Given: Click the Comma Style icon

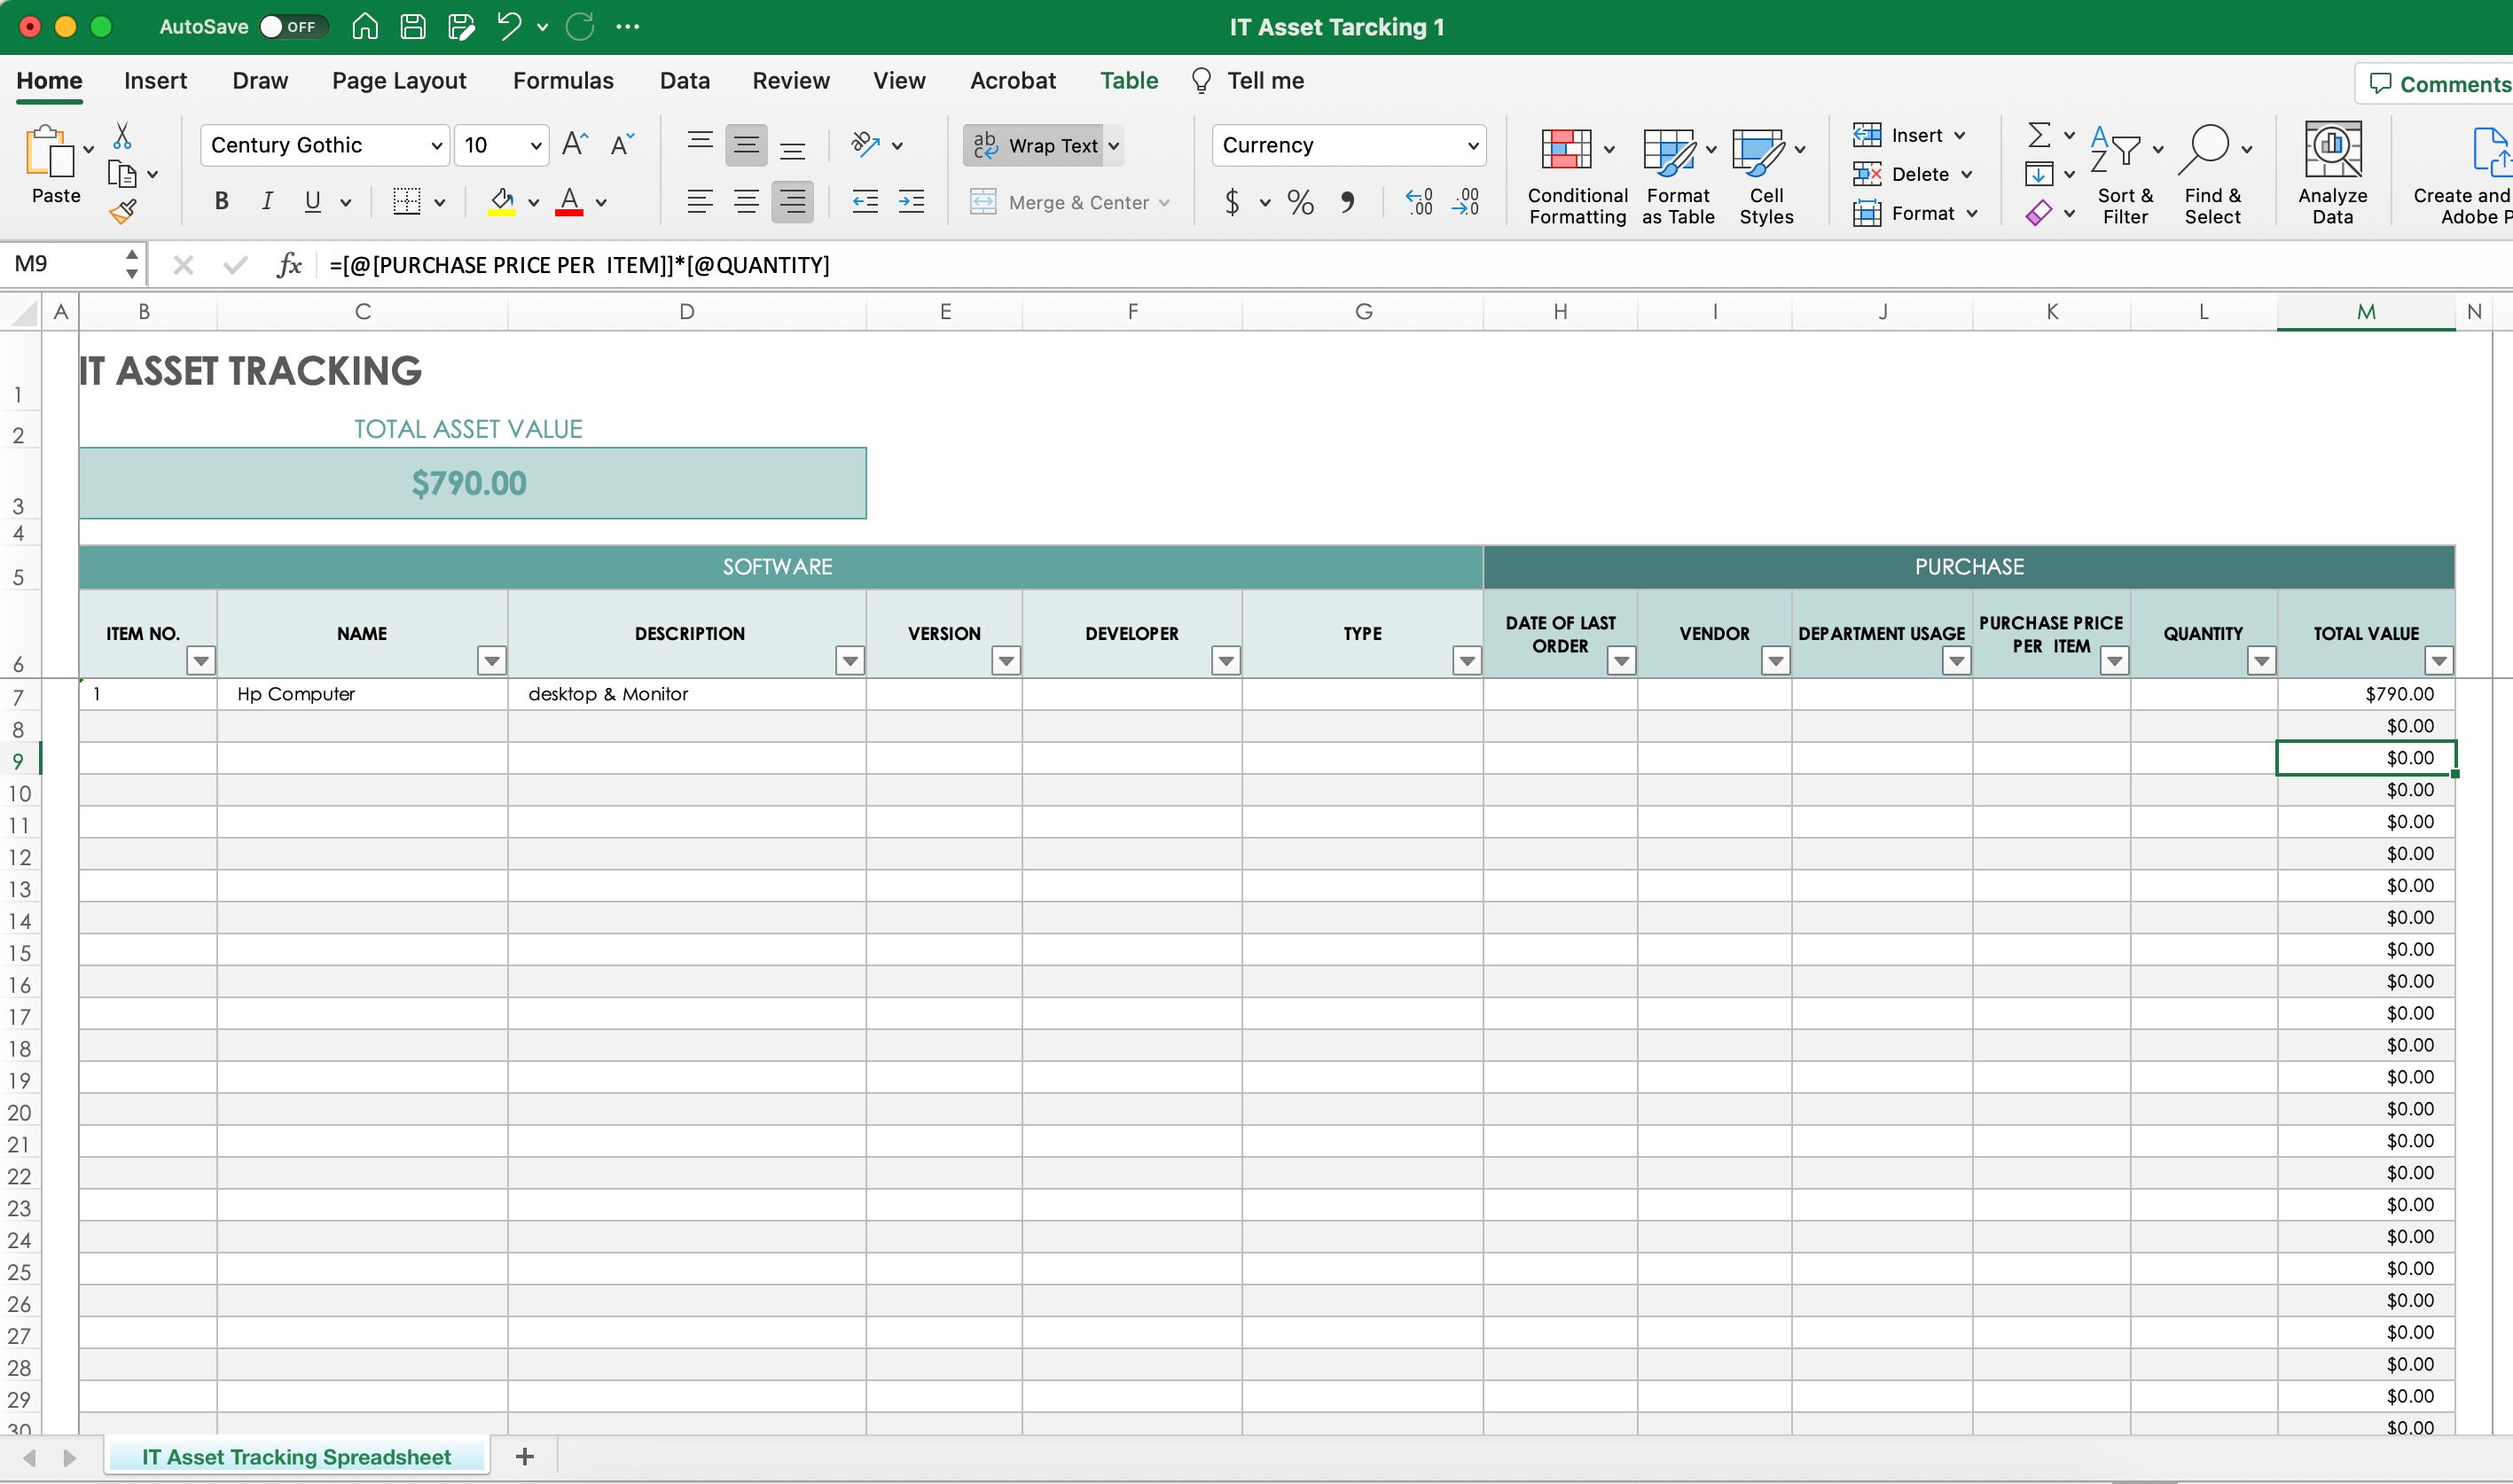Looking at the screenshot, I should (1348, 202).
